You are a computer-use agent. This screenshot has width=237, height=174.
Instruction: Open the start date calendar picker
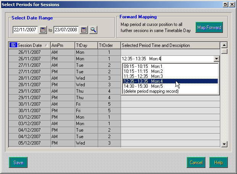point(43,30)
